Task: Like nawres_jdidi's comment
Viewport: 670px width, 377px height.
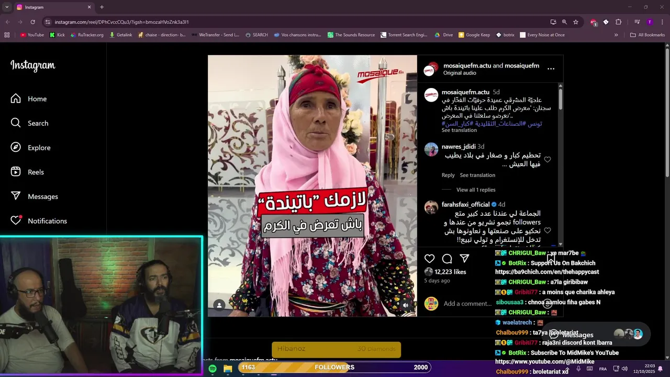Action: coord(548,160)
